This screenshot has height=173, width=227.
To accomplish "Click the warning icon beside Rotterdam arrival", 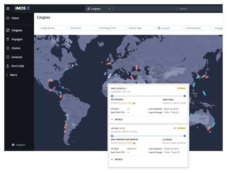I will tap(134, 103).
